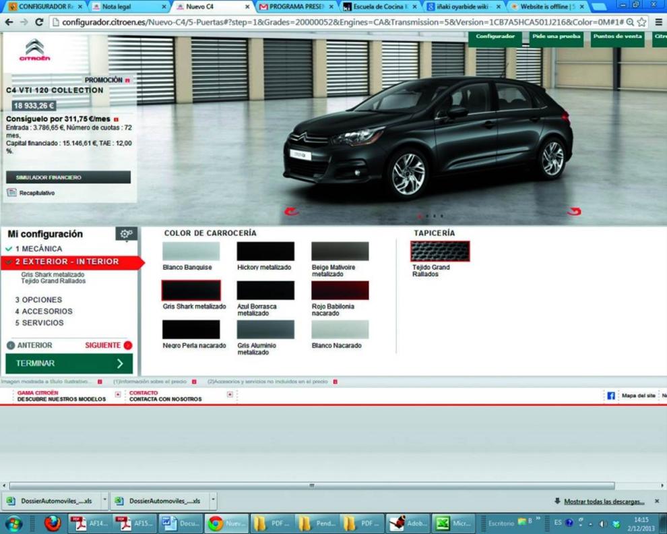Click Configurador top green button
Image resolution: width=667 pixels, height=534 pixels.
click(x=495, y=38)
